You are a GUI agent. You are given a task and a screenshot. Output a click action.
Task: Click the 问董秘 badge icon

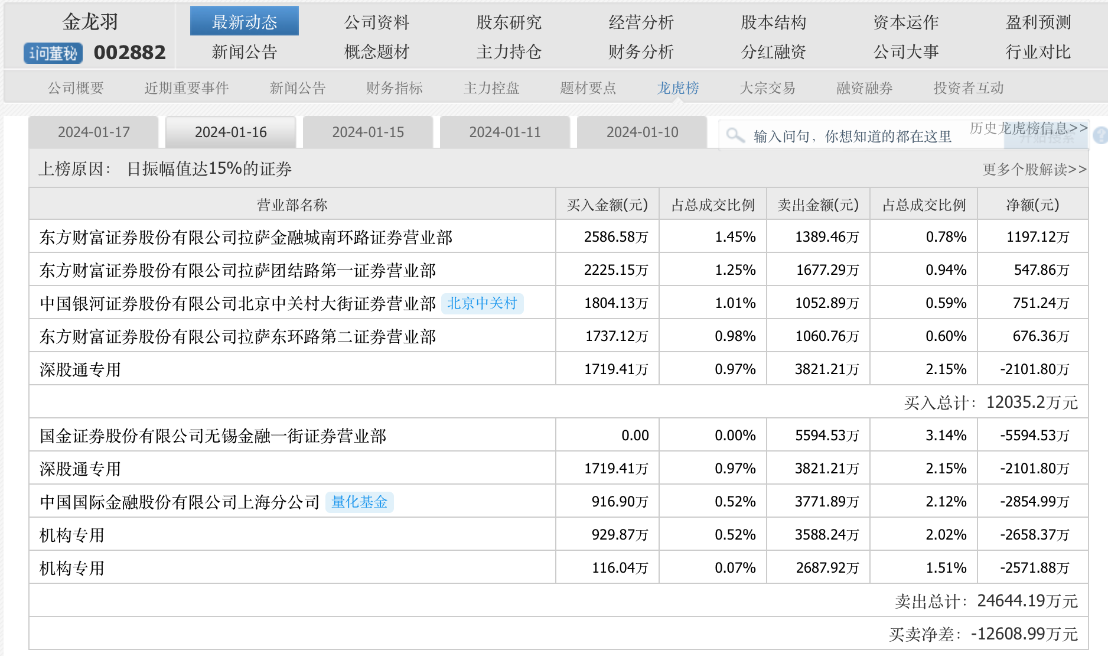point(53,53)
